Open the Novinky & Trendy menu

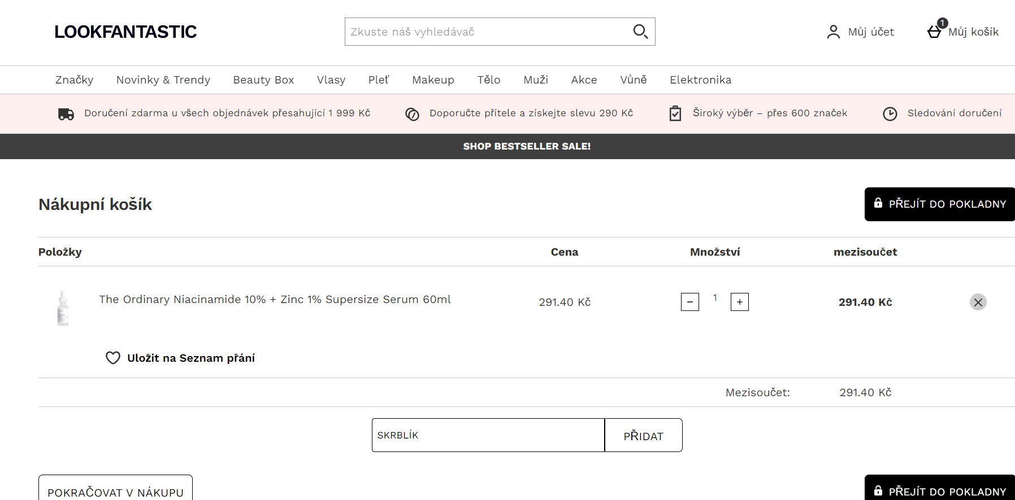(x=163, y=80)
